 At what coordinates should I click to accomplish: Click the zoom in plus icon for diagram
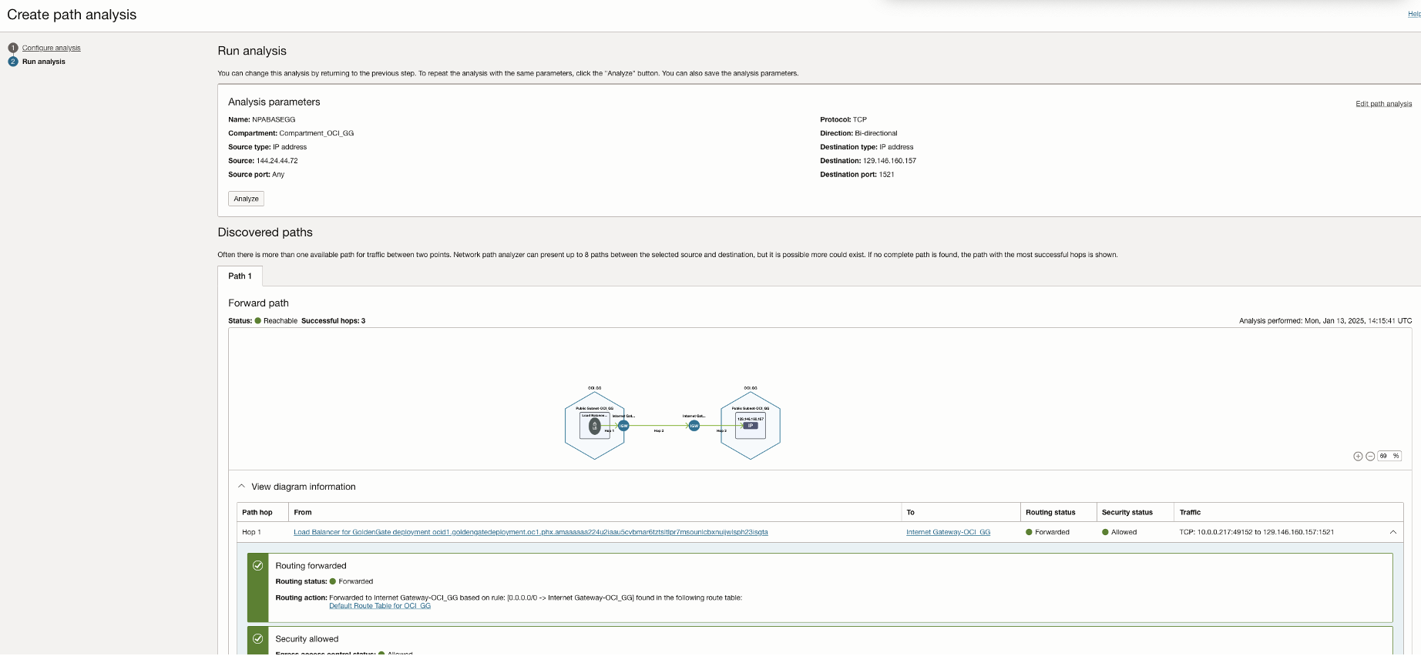(x=1358, y=457)
